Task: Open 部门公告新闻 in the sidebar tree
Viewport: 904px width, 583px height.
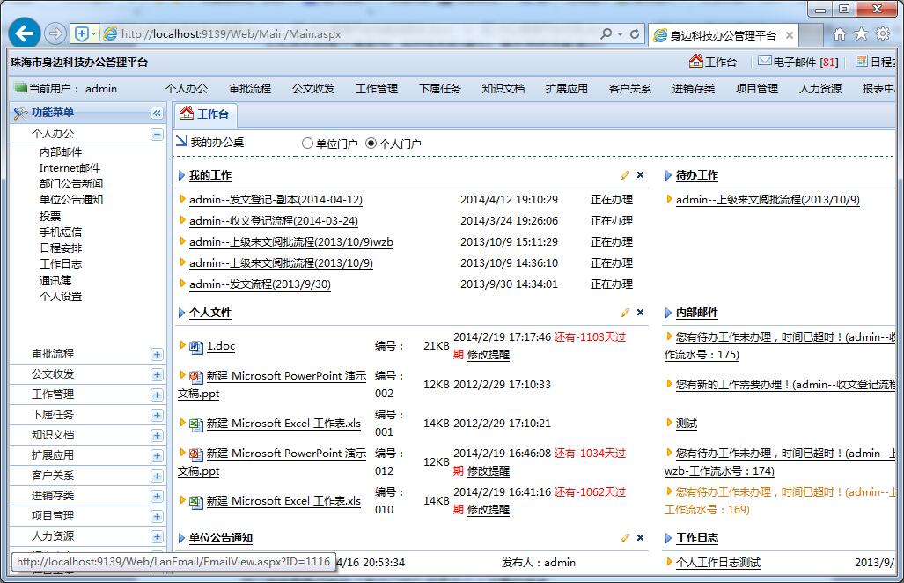Action: [71, 184]
